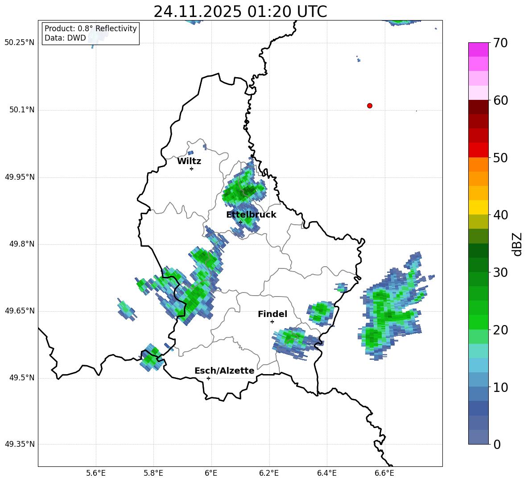
Task: Click the 'Data: DWD' text
Action: [65, 38]
